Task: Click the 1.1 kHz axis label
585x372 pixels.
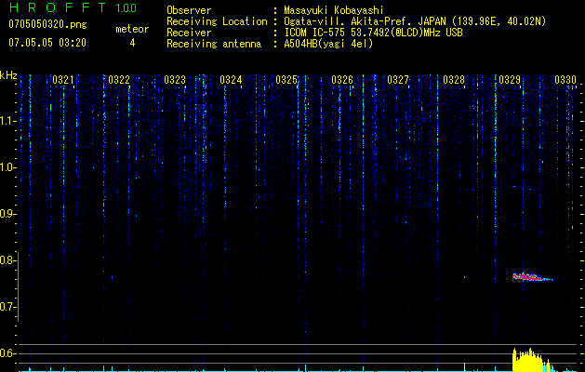Action: point(7,121)
